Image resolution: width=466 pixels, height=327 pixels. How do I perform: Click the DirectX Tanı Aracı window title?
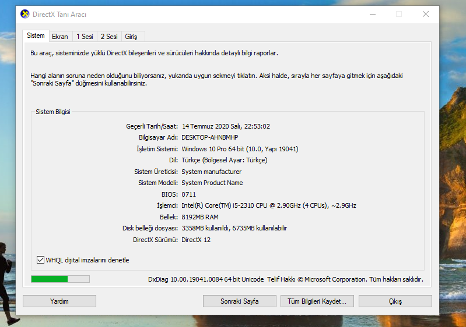click(x=59, y=14)
